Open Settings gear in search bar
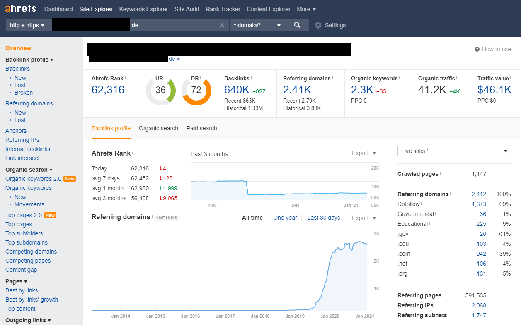Image resolution: width=521 pixels, height=326 pixels. click(318, 25)
